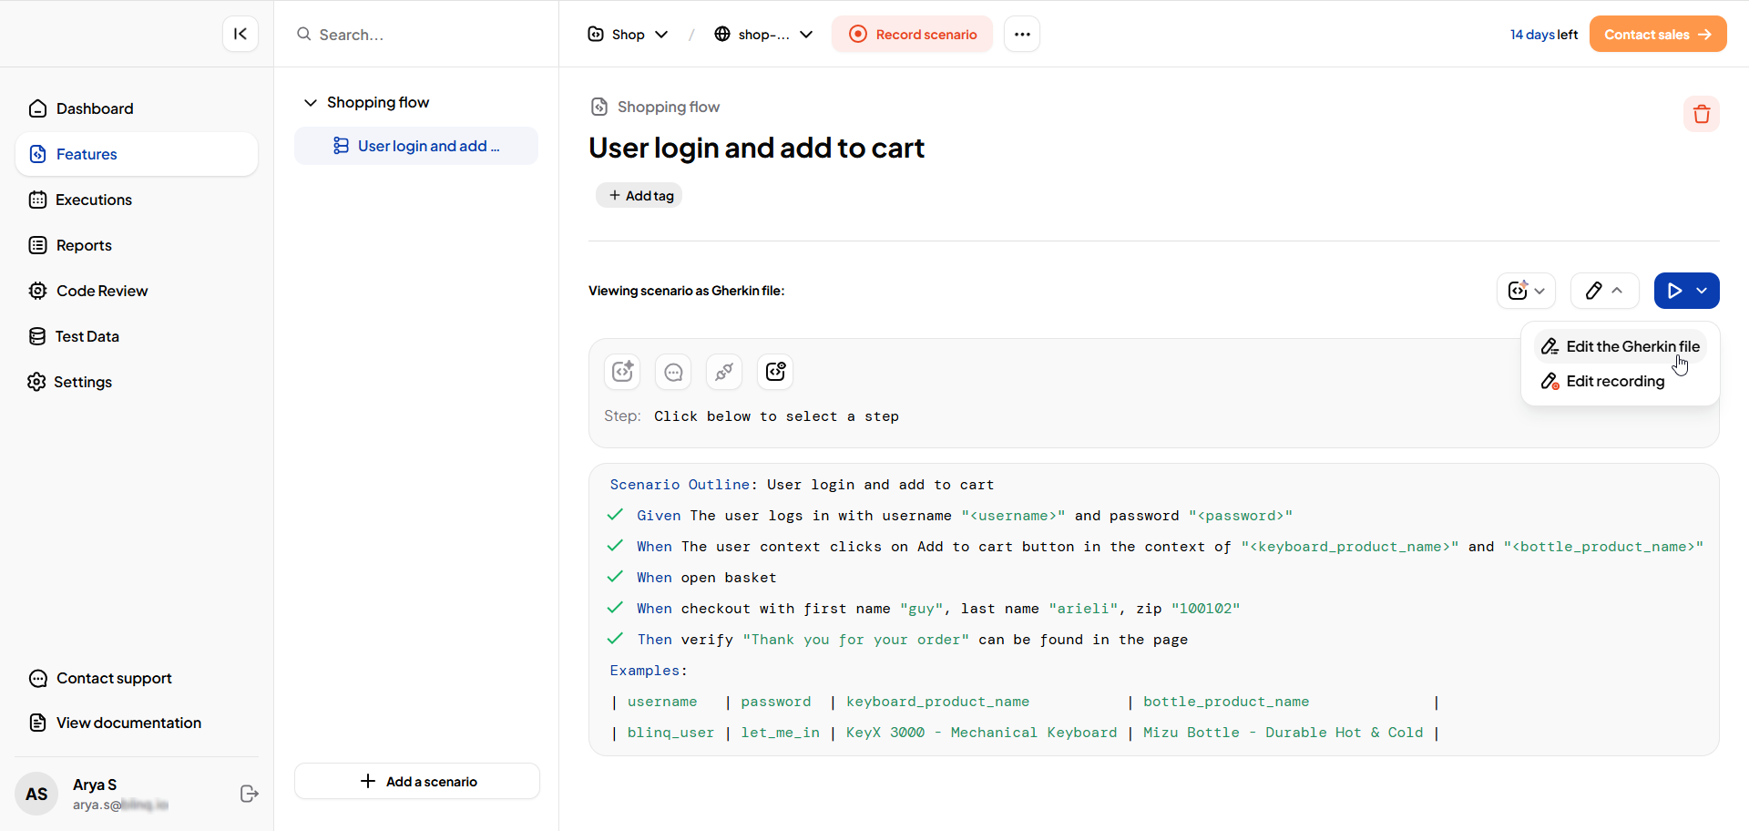Click the username column header
The height and width of the screenshot is (831, 1749).
tap(662, 702)
